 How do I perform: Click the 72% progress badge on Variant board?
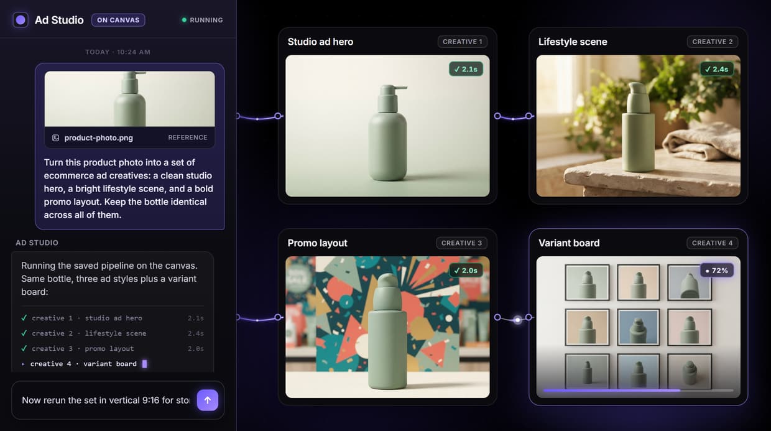pos(717,271)
